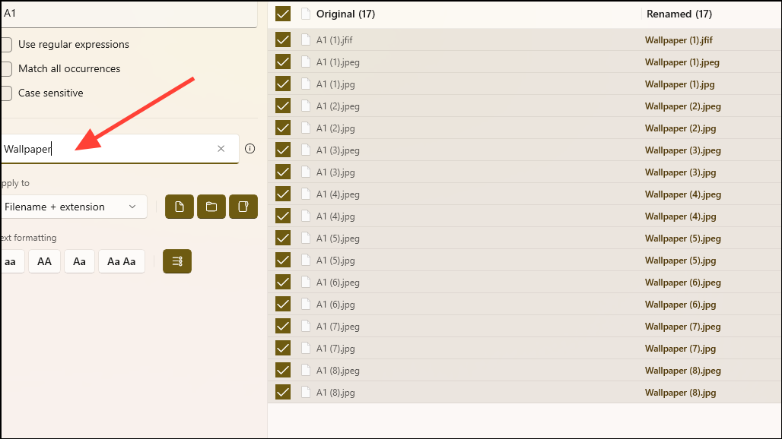Viewport: 782px width, 439px height.
Task: Uncheck the file A1 (3).jpeg
Action: click(282, 150)
